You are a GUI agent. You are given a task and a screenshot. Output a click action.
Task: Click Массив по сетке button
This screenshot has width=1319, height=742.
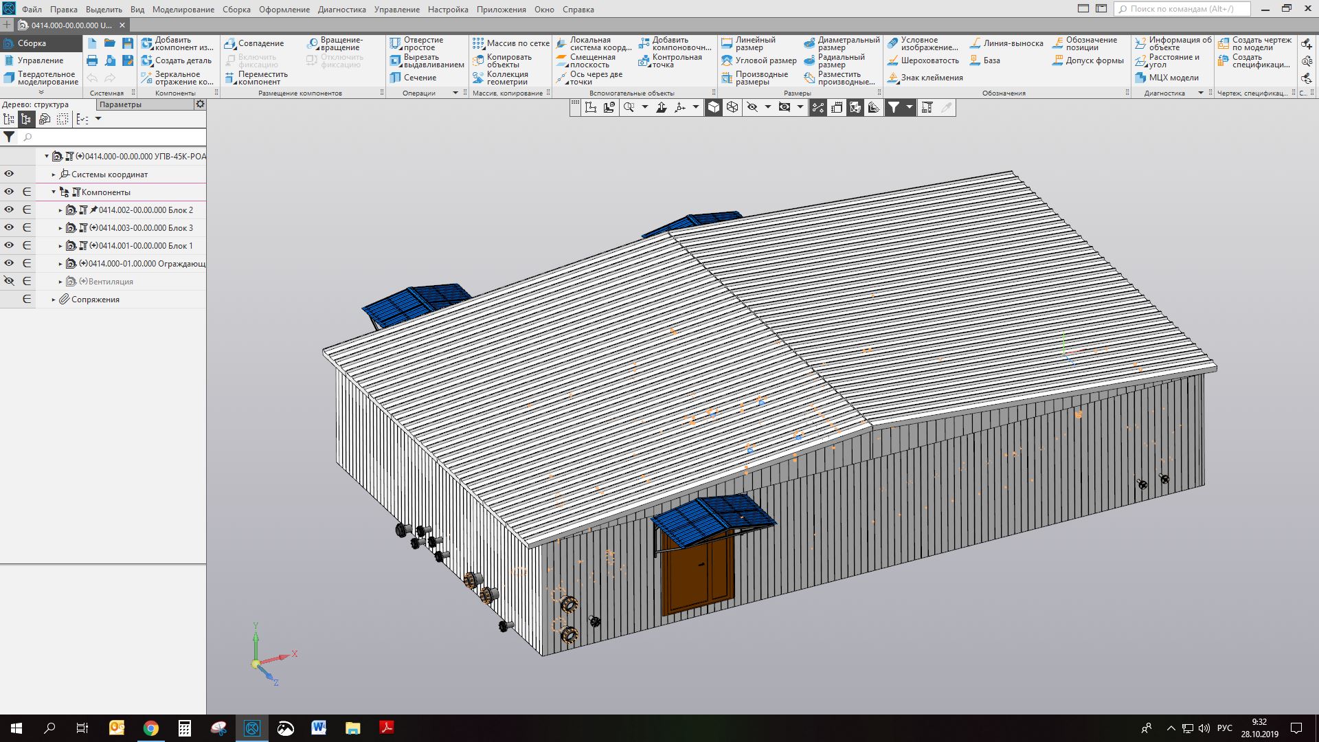(511, 43)
